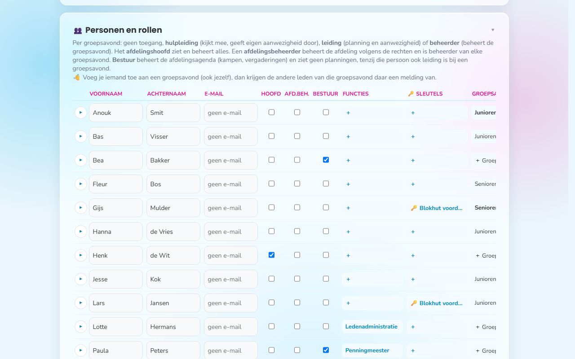The width and height of the screenshot is (575, 359).
Task: Expand the row for Bea Bakker
Action: [81, 160]
